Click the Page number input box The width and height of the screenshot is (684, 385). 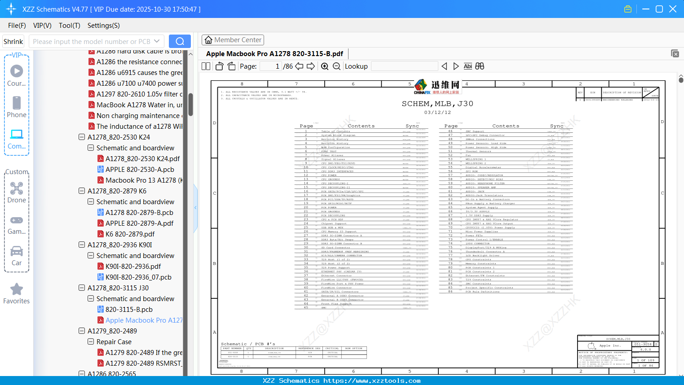270,66
